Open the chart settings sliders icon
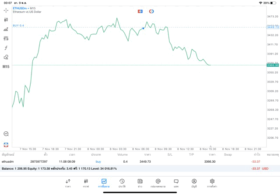 [x=6, y=38]
